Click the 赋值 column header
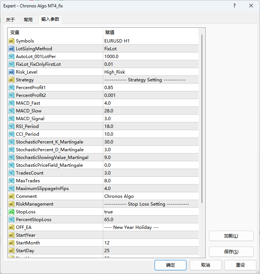260x274 pixels. point(151,33)
